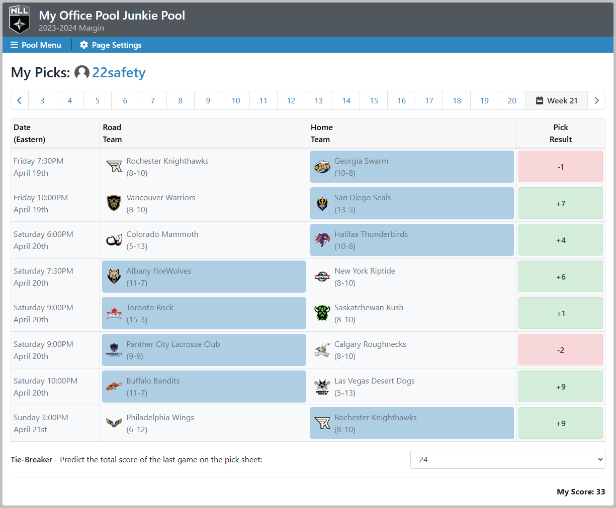
Task: Click the New York Riptide logo
Action: click(x=322, y=277)
